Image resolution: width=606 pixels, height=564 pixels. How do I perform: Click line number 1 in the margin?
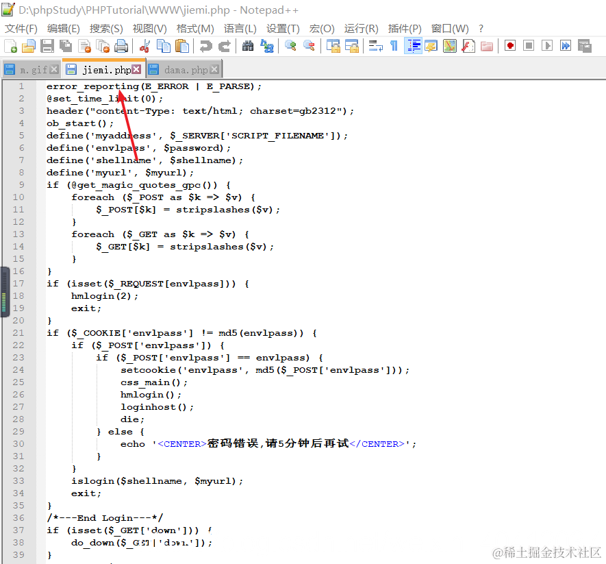(x=22, y=86)
